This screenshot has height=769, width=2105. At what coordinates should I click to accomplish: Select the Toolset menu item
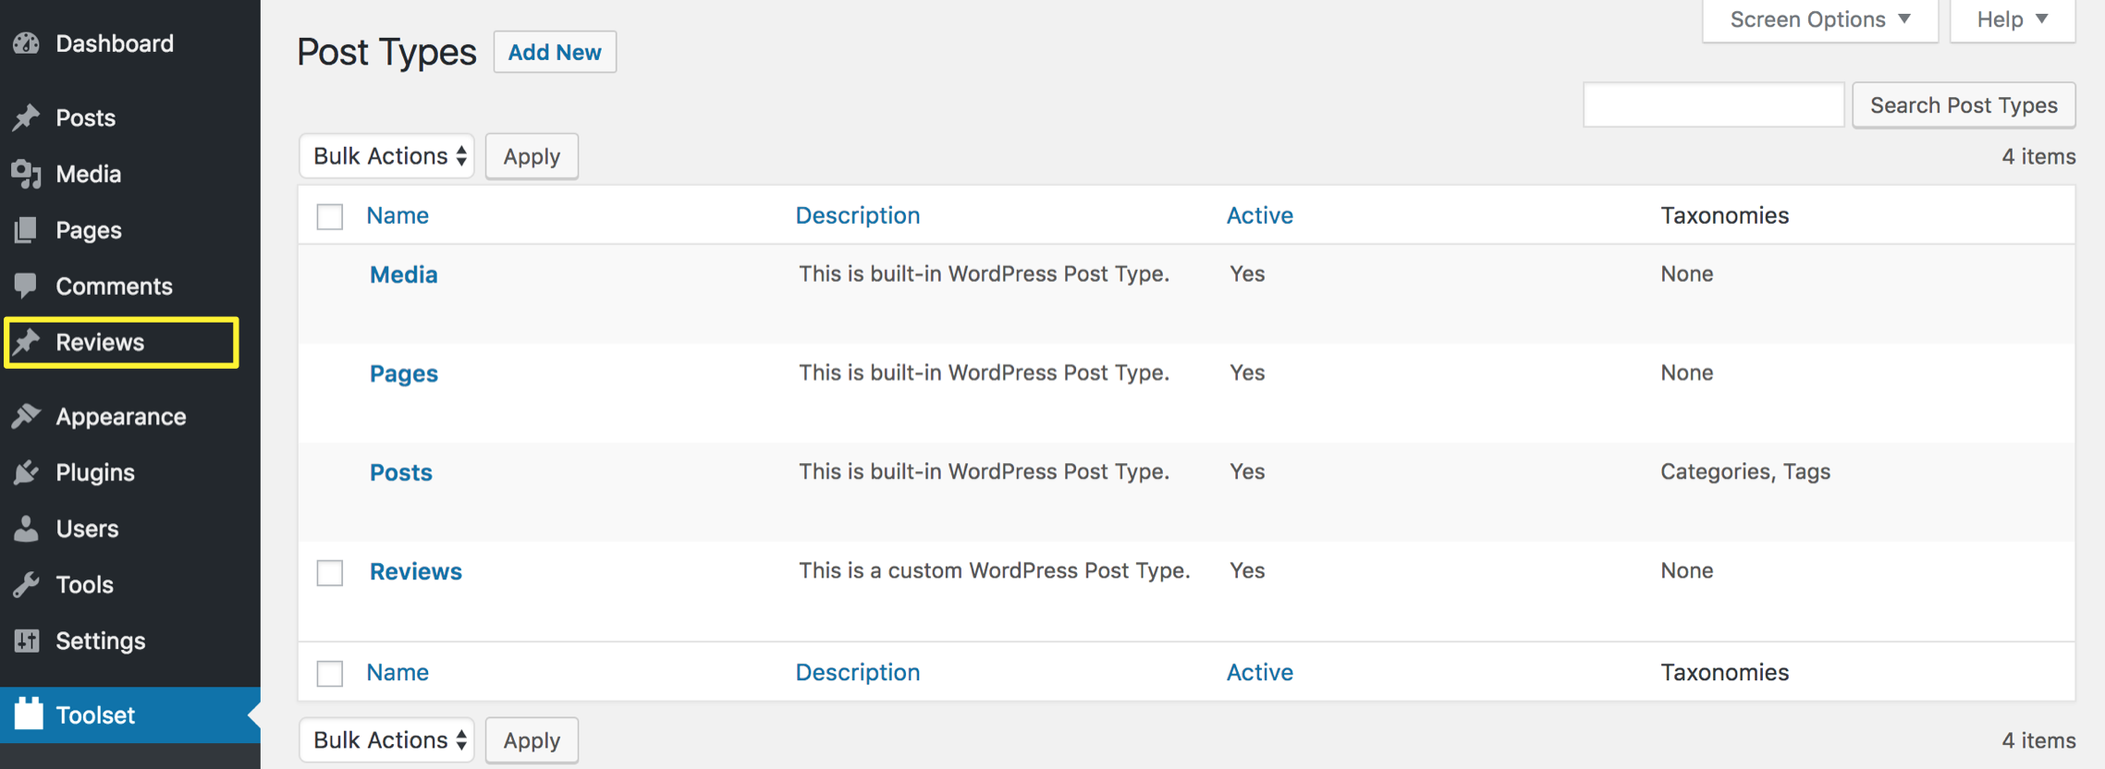click(x=95, y=715)
